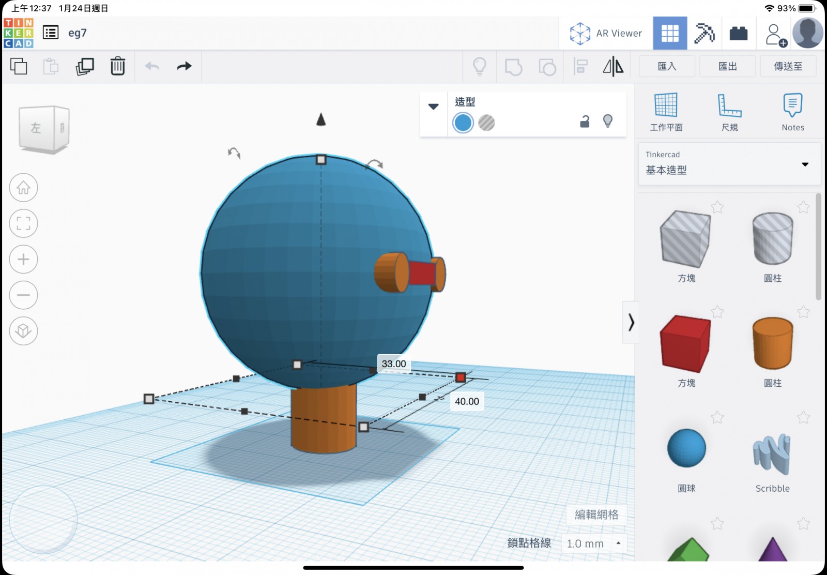This screenshot has width=827, height=575.
Task: Pick the striped hole 方塊 box shape
Action: [x=686, y=239]
